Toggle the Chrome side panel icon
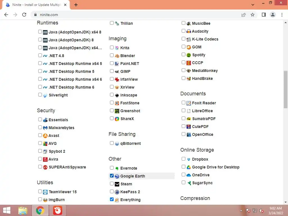The width and height of the screenshot is (288, 216). pyautogui.click(x=264, y=15)
